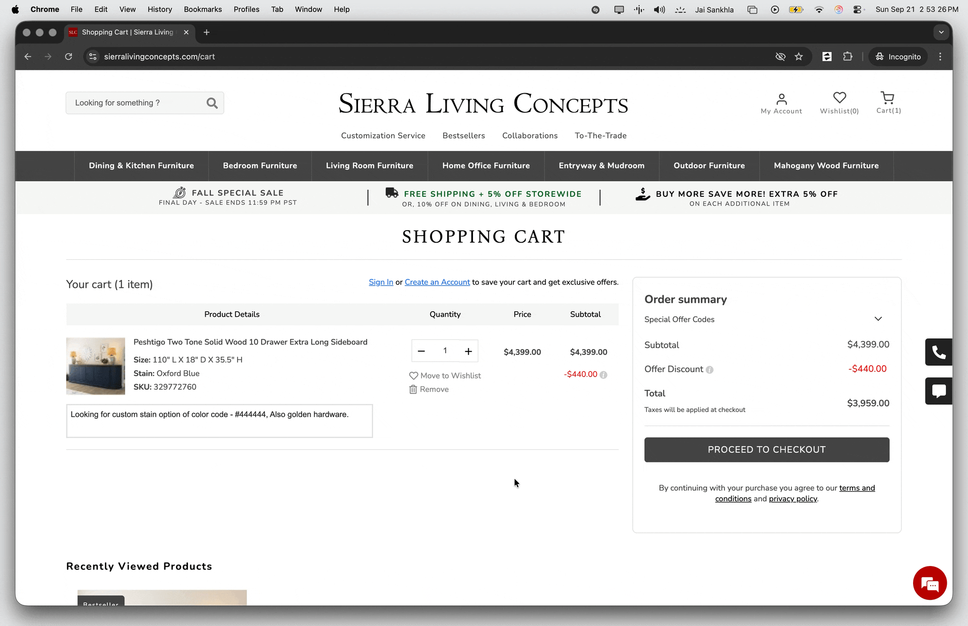
Task: Open macOS Control Center icon
Action: coord(858,10)
